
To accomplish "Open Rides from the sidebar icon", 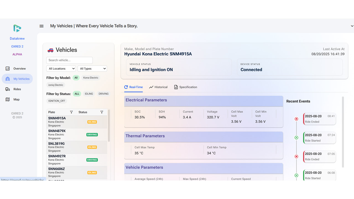I will tap(8, 89).
